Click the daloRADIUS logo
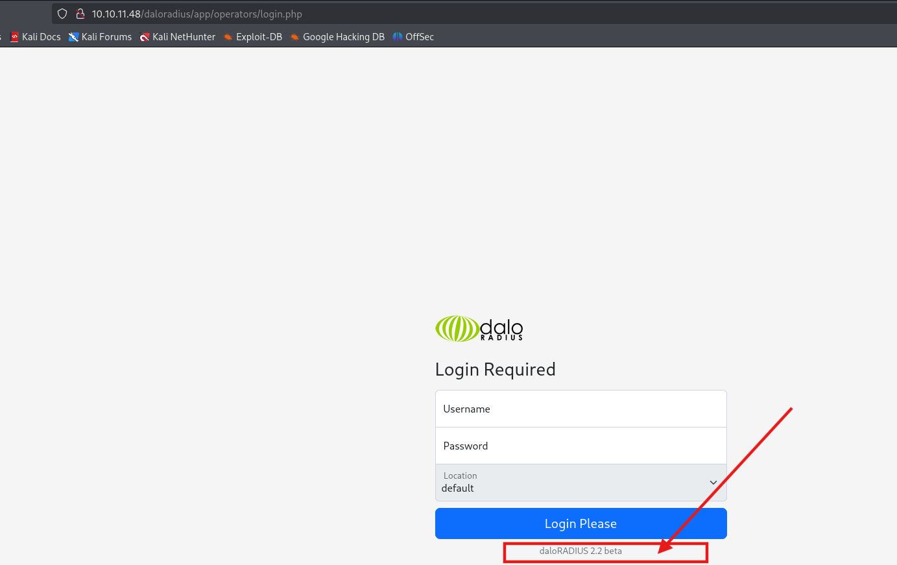 479,329
